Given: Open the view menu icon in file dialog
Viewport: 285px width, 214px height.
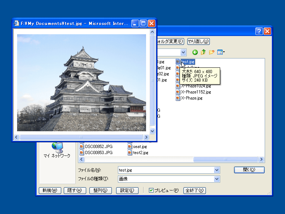Looking at the screenshot, I should (221, 52).
